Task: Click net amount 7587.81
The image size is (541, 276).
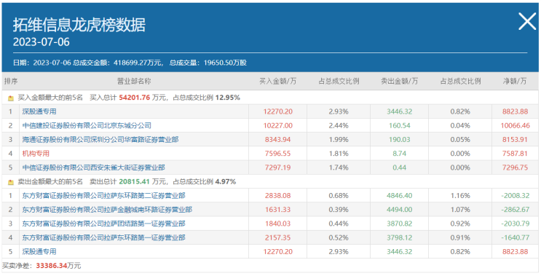Action: pyautogui.click(x=515, y=154)
